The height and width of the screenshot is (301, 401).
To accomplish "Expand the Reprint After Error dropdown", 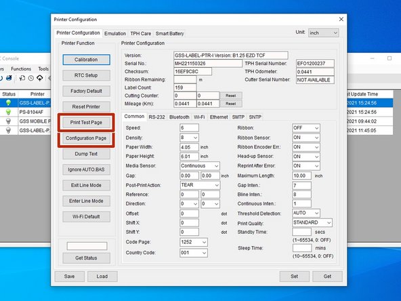I will pyautogui.click(x=306, y=166).
